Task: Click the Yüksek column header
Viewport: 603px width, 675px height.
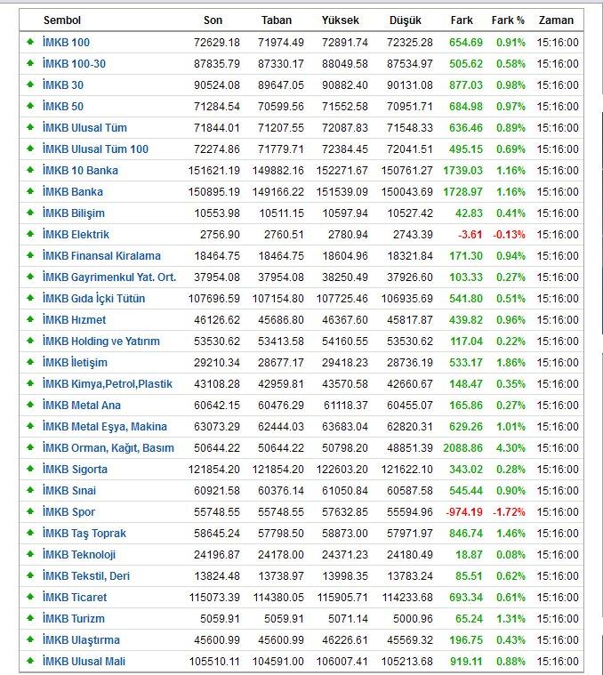Action: coord(341,20)
